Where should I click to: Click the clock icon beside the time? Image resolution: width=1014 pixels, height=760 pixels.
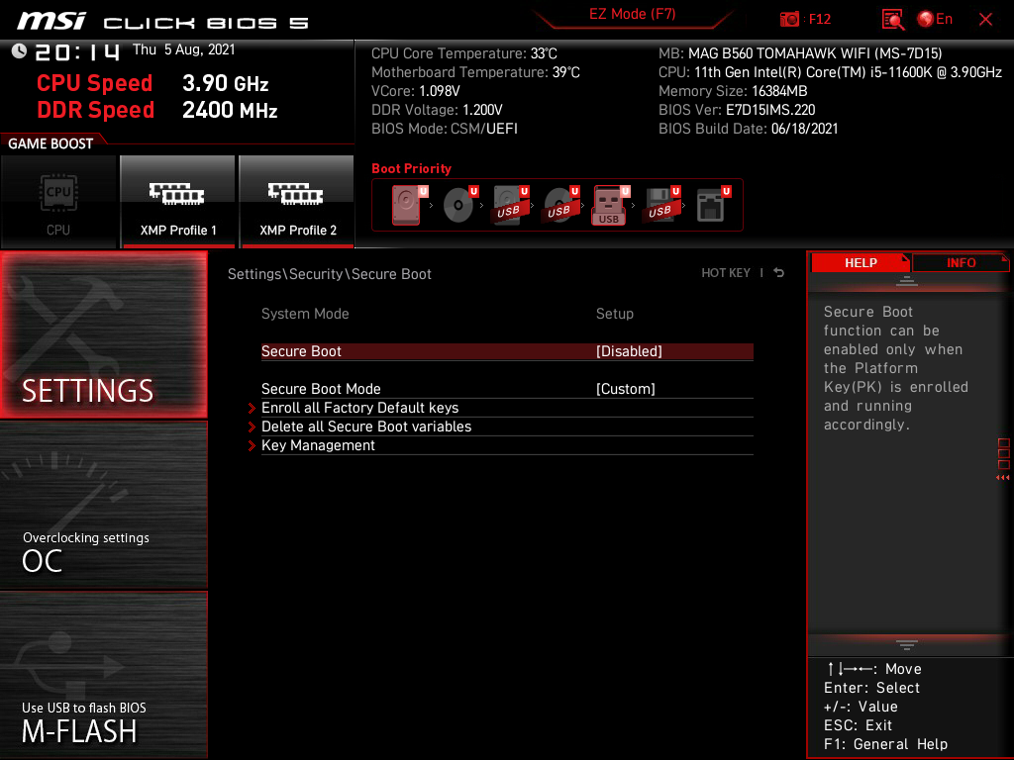[19, 51]
